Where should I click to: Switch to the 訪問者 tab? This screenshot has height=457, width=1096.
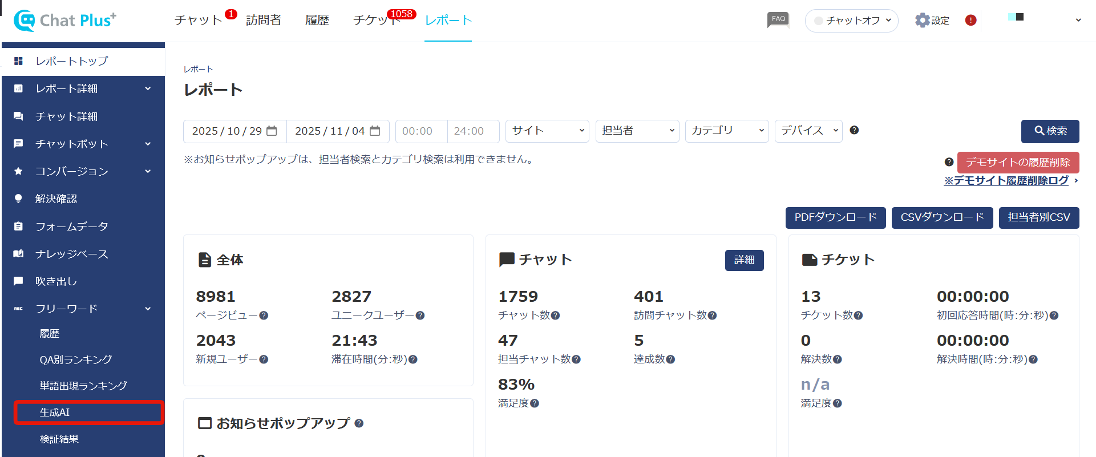[x=264, y=21]
